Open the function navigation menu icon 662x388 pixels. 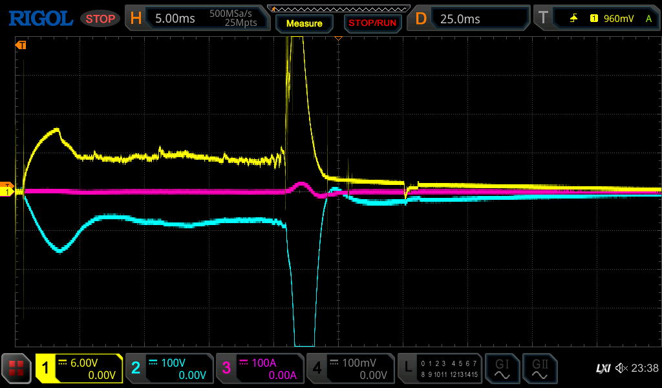tap(17, 369)
